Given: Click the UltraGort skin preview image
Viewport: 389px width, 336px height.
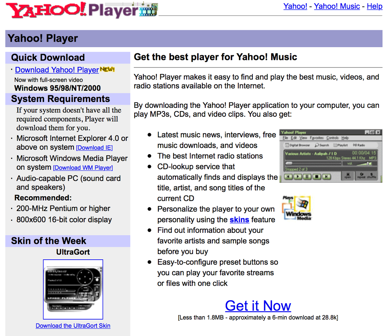Looking at the screenshot, I should pyautogui.click(x=73, y=289).
